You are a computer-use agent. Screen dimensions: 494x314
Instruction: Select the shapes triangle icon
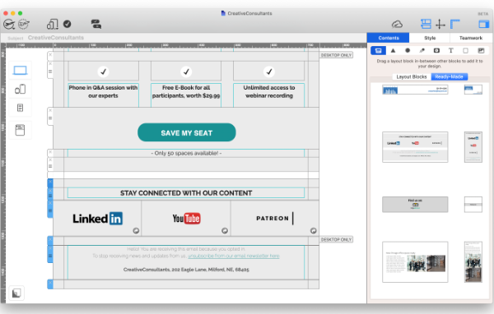[x=393, y=50]
